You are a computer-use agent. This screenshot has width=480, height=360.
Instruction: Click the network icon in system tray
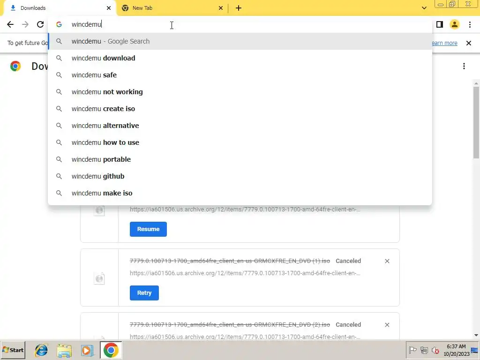424,350
